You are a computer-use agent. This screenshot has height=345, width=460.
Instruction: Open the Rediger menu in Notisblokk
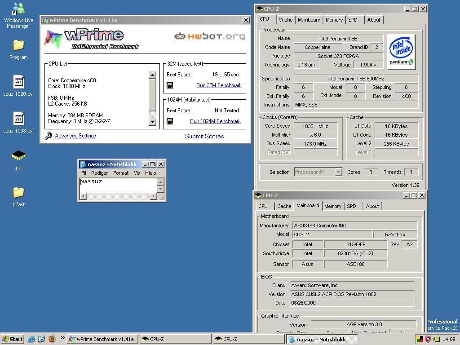tap(99, 173)
